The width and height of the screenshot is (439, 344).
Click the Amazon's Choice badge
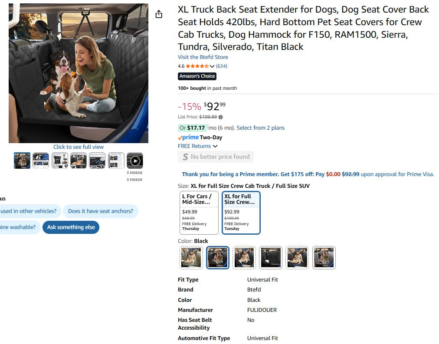point(197,76)
